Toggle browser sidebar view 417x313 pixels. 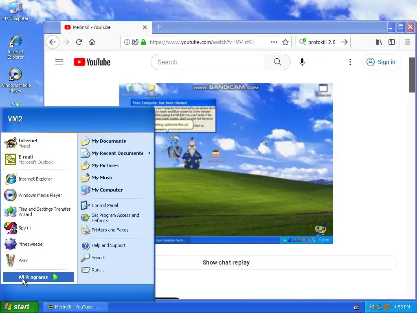[x=392, y=42]
